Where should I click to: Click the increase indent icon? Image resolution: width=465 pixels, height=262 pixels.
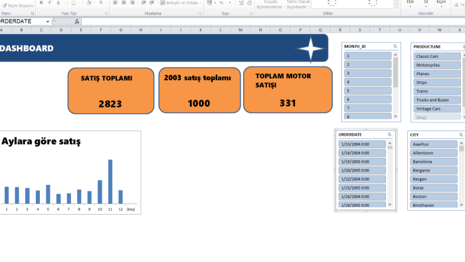tap(151, 3)
